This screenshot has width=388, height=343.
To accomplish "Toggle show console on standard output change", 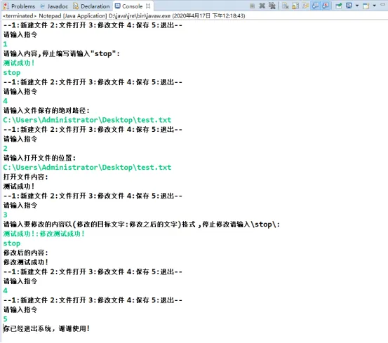I will pyautogui.click(x=316, y=6).
